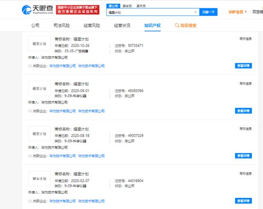Open trademark thumbnail for registration 49383096
This screenshot has width=263, height=209.
[x=39, y=88]
